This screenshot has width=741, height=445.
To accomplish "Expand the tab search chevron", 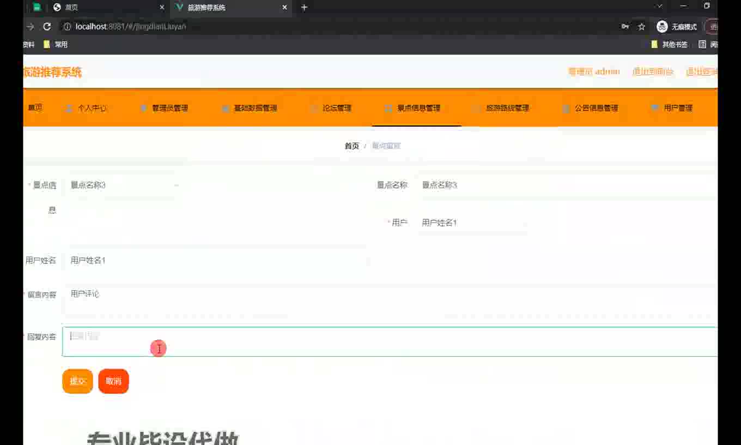I will (660, 6).
